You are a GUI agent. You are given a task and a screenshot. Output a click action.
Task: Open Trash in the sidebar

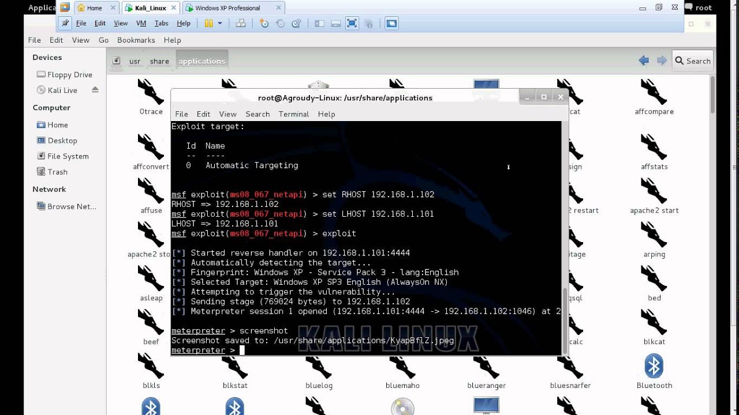click(x=53, y=171)
